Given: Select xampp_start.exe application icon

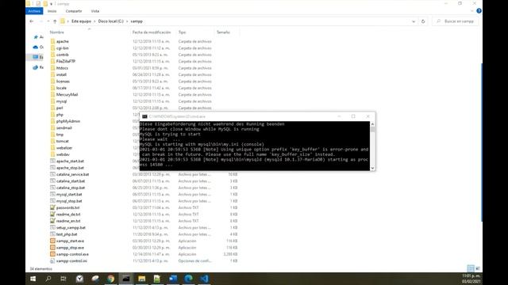Looking at the screenshot, I should [x=53, y=241].
